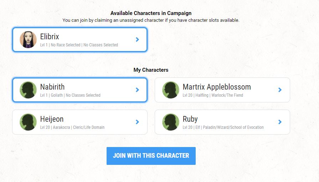This screenshot has width=319, height=182.
Task: Click Martrix Appleblossom's silhouette avatar
Action: (171, 90)
